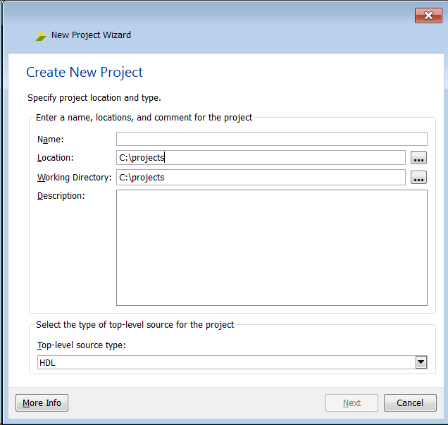448x425 pixels.
Task: Click the New Project Wizard title text
Action: [91, 35]
